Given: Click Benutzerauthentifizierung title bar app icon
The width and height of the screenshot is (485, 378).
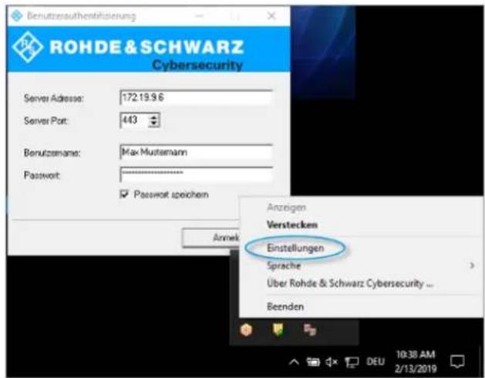Looking at the screenshot, I should (x=17, y=15).
